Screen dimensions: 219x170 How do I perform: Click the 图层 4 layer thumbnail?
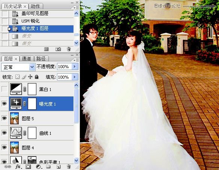pyautogui.click(x=14, y=148)
